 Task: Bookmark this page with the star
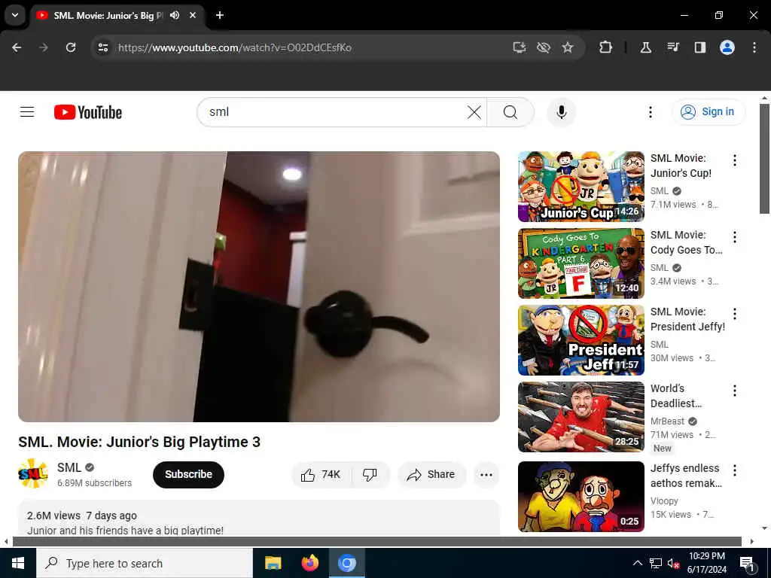click(x=568, y=47)
